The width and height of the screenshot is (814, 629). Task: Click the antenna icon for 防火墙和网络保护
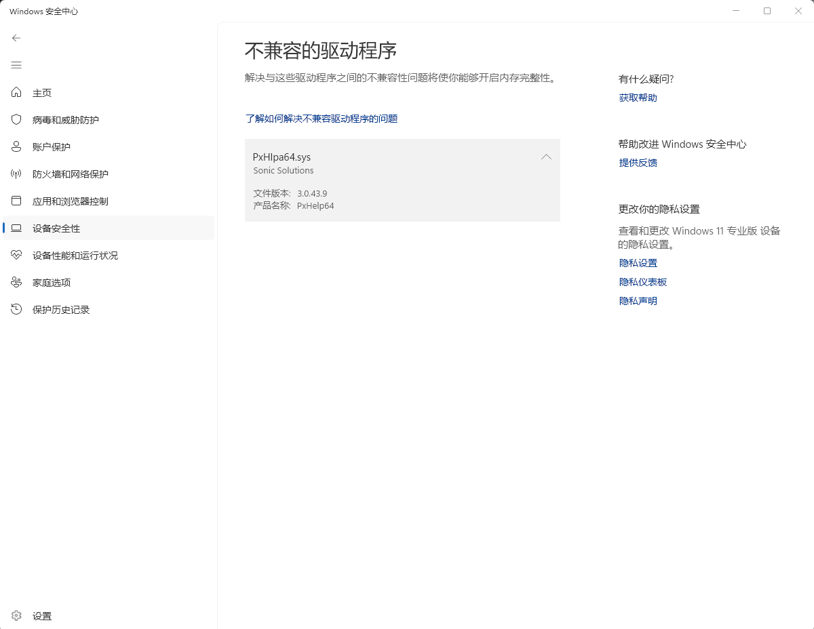[17, 174]
